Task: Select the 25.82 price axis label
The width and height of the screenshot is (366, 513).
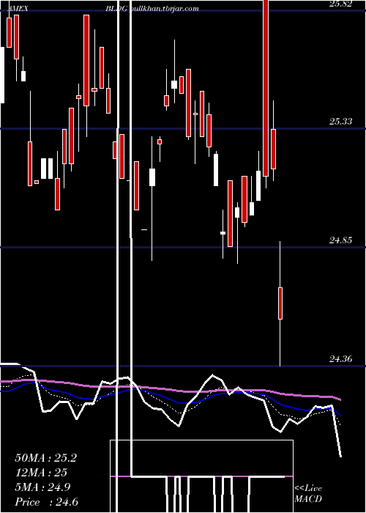Action: coord(341,4)
